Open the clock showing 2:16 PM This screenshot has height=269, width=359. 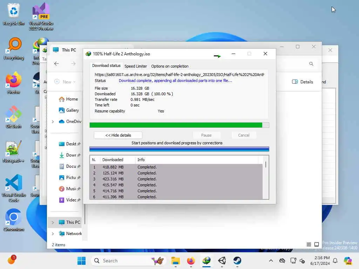coord(320,261)
